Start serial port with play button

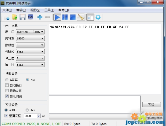point(57,17)
